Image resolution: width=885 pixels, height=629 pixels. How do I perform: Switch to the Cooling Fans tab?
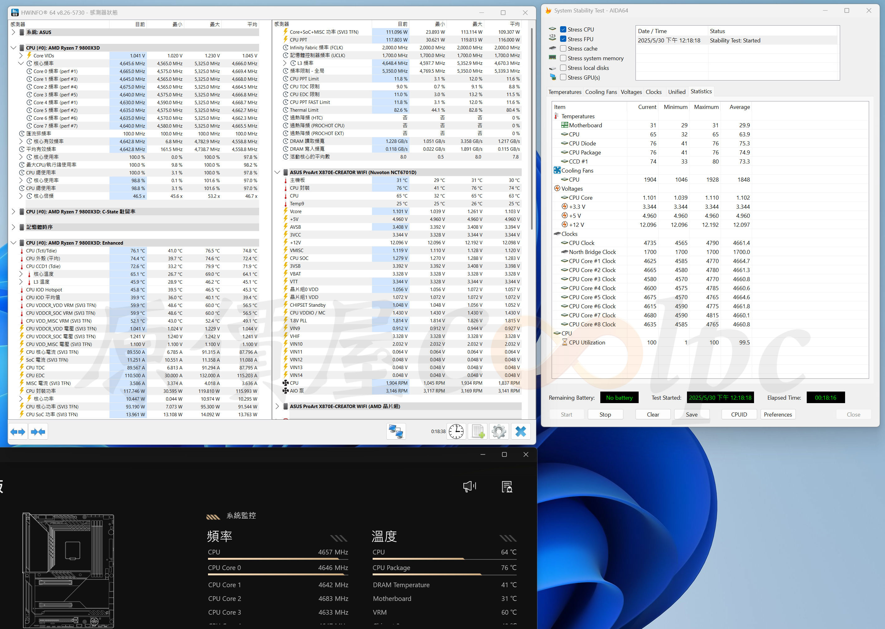click(601, 92)
